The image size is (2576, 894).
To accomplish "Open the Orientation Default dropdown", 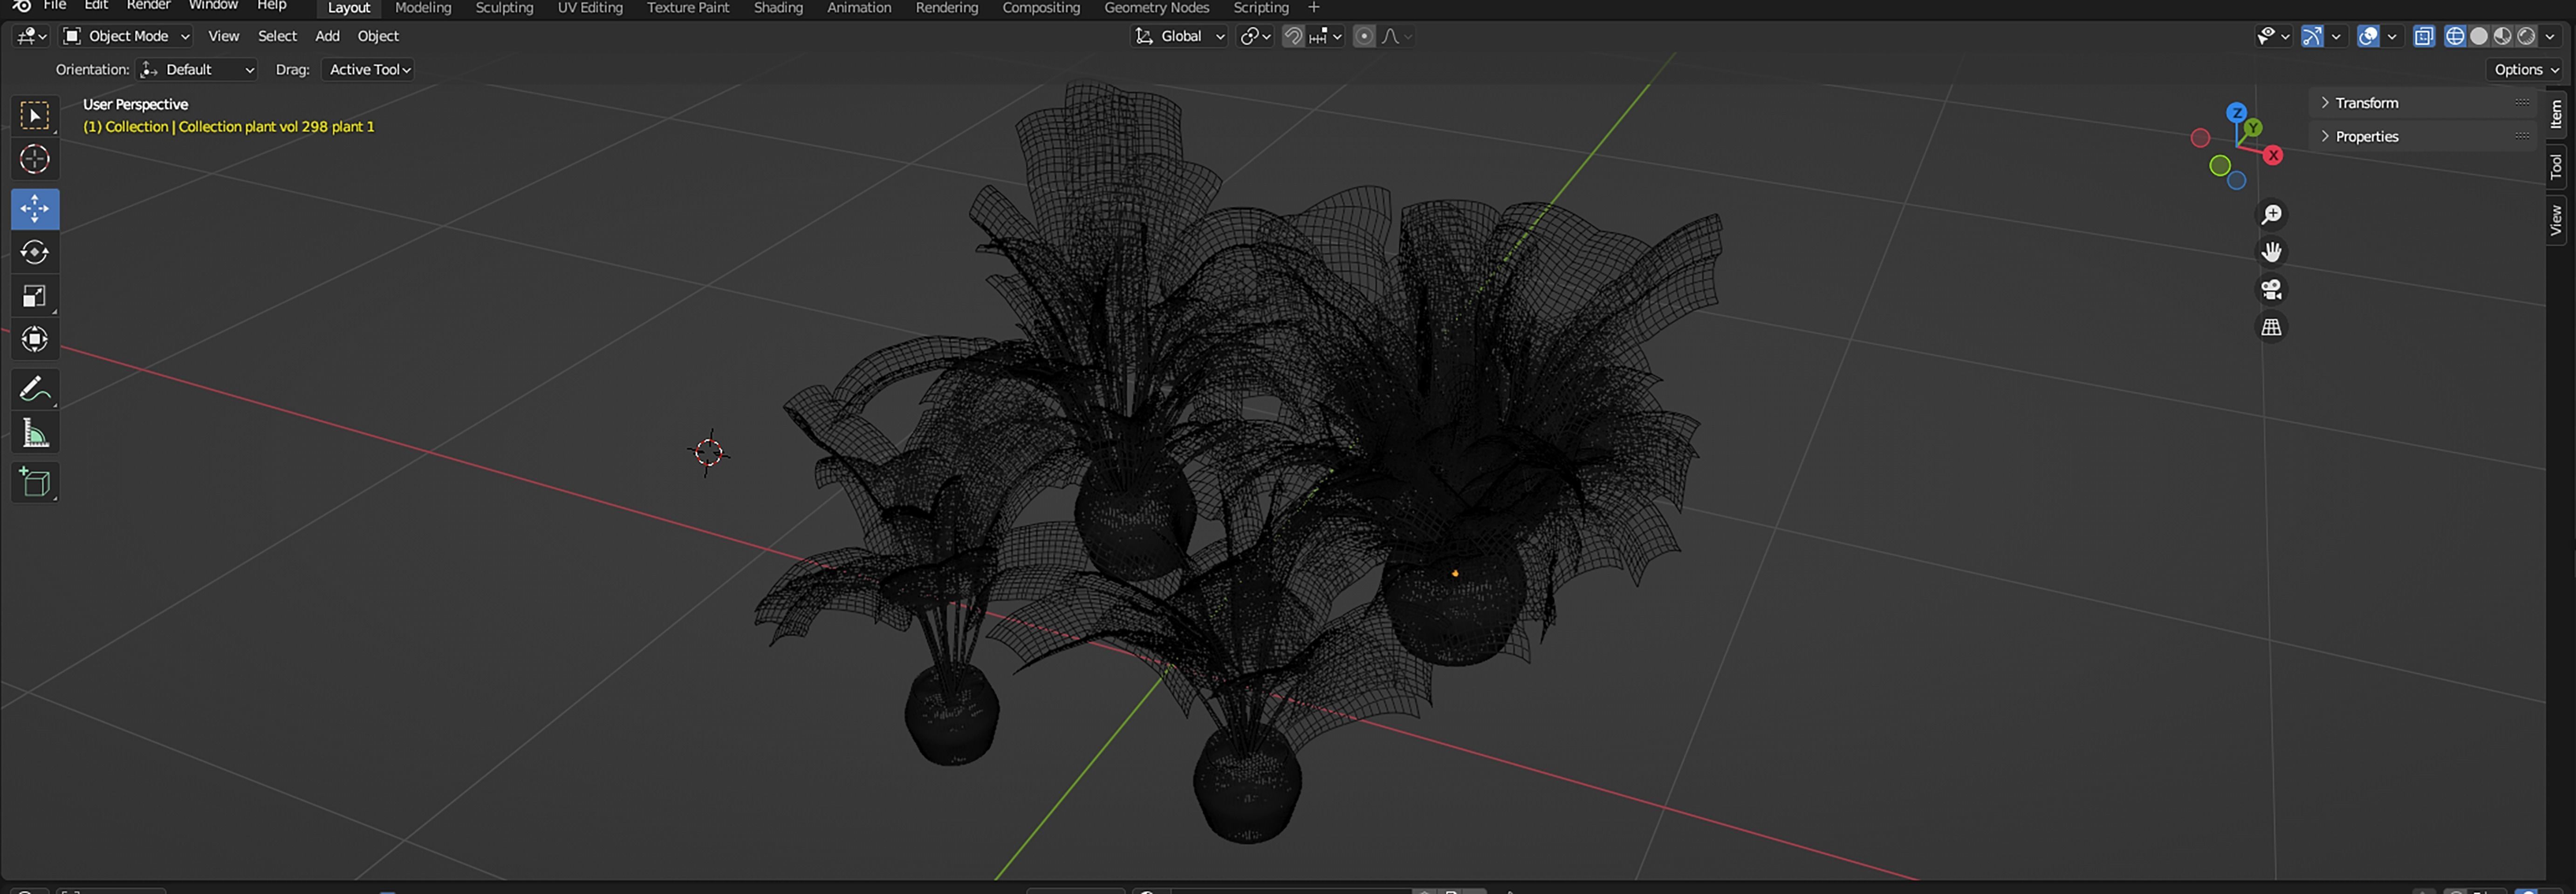I will coord(198,69).
